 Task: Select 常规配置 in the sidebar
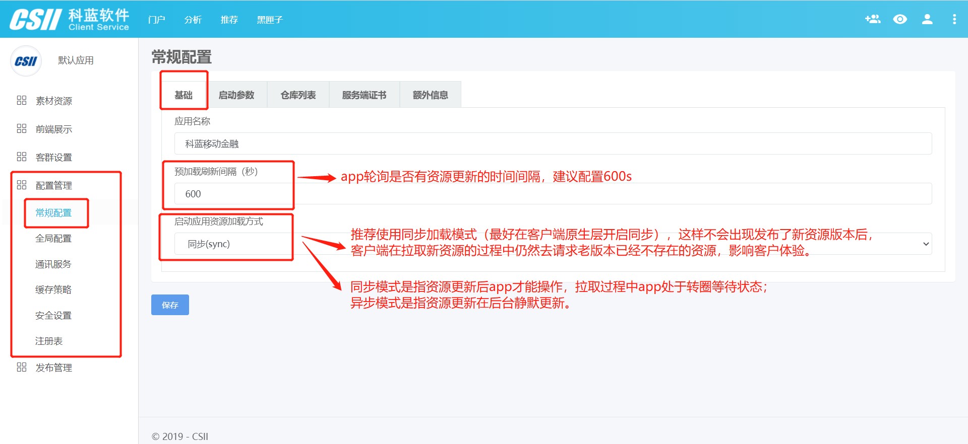click(x=53, y=212)
